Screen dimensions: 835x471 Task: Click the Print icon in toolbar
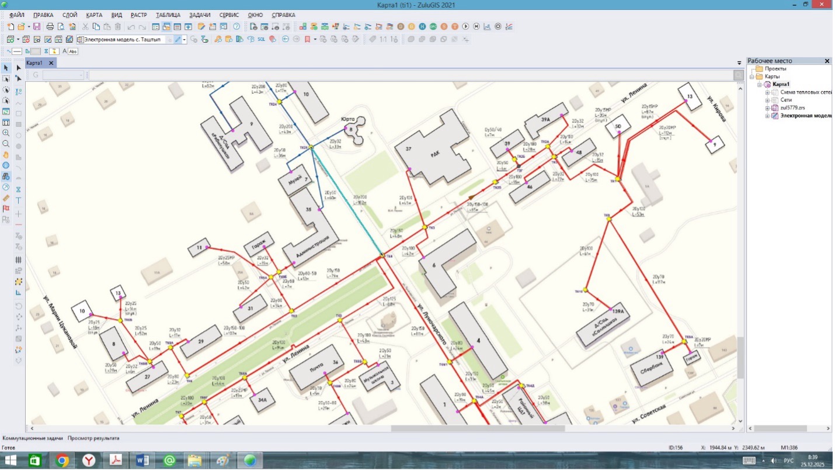[x=50, y=27]
